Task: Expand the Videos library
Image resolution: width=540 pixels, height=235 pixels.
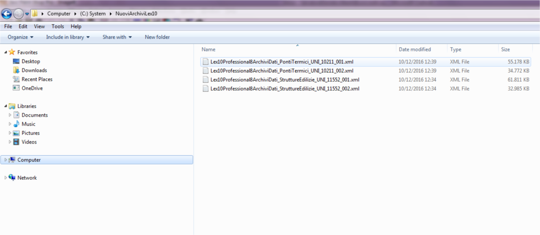Action: click(x=10, y=142)
